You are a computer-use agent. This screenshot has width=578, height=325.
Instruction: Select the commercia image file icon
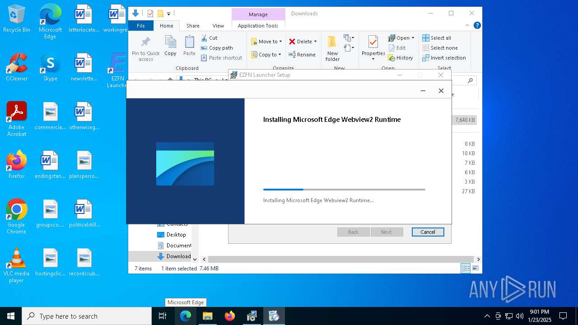tap(50, 116)
